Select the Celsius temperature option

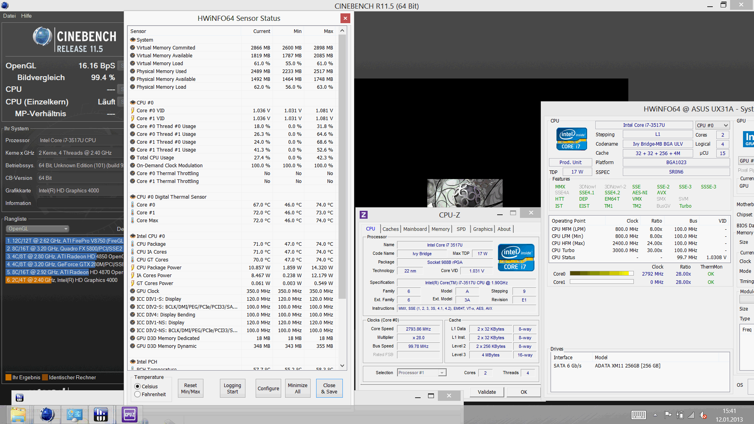[x=138, y=386]
